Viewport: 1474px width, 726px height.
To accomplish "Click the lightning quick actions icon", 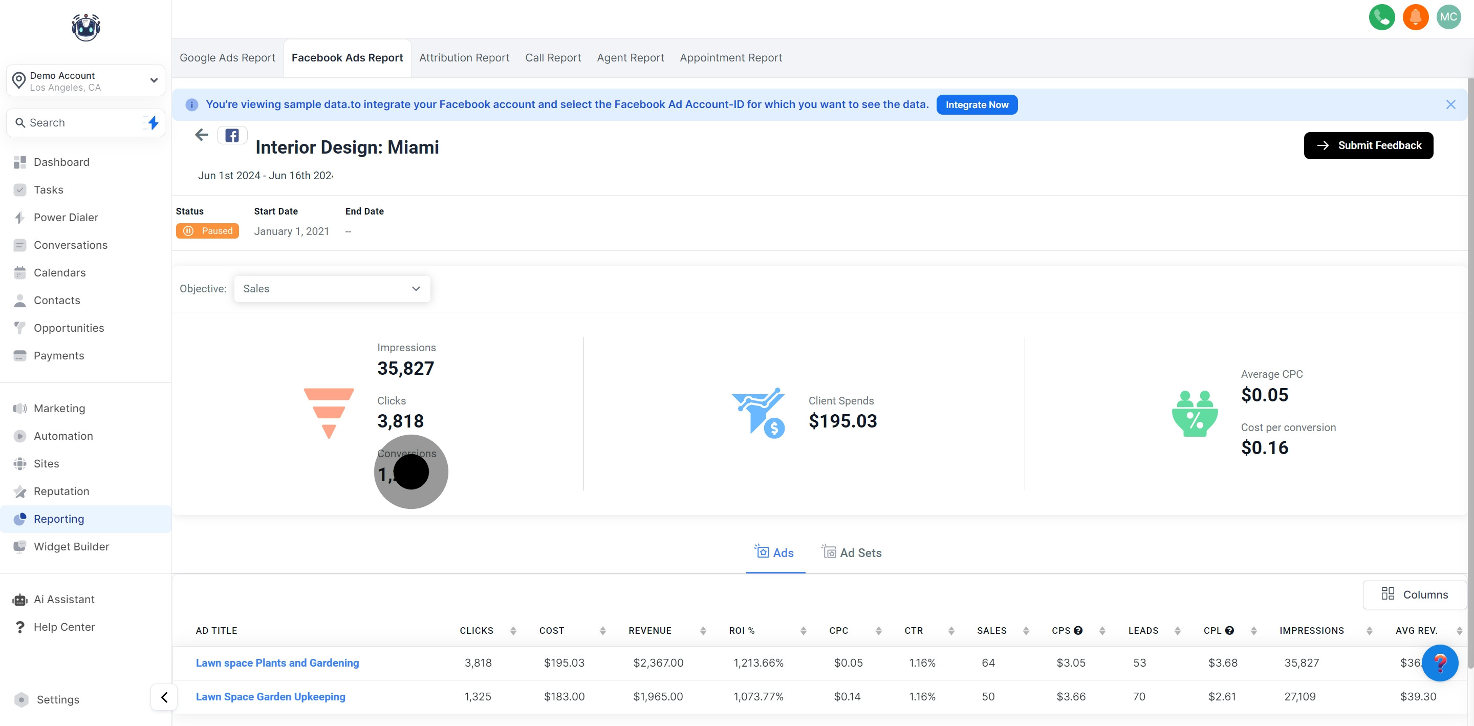I will click(153, 122).
